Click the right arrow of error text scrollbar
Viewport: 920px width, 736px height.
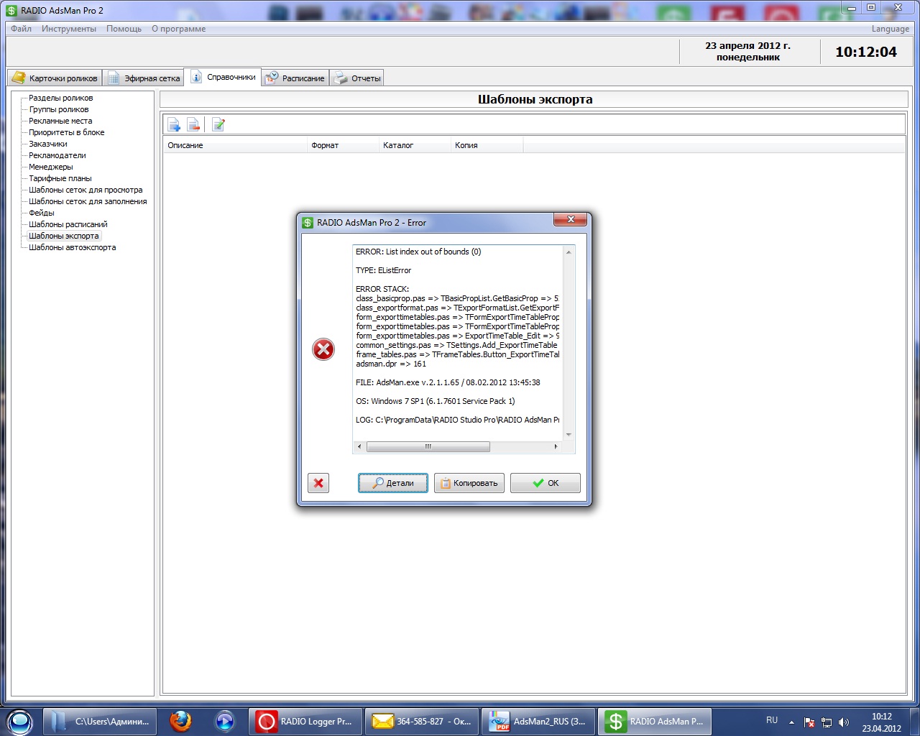coord(556,446)
